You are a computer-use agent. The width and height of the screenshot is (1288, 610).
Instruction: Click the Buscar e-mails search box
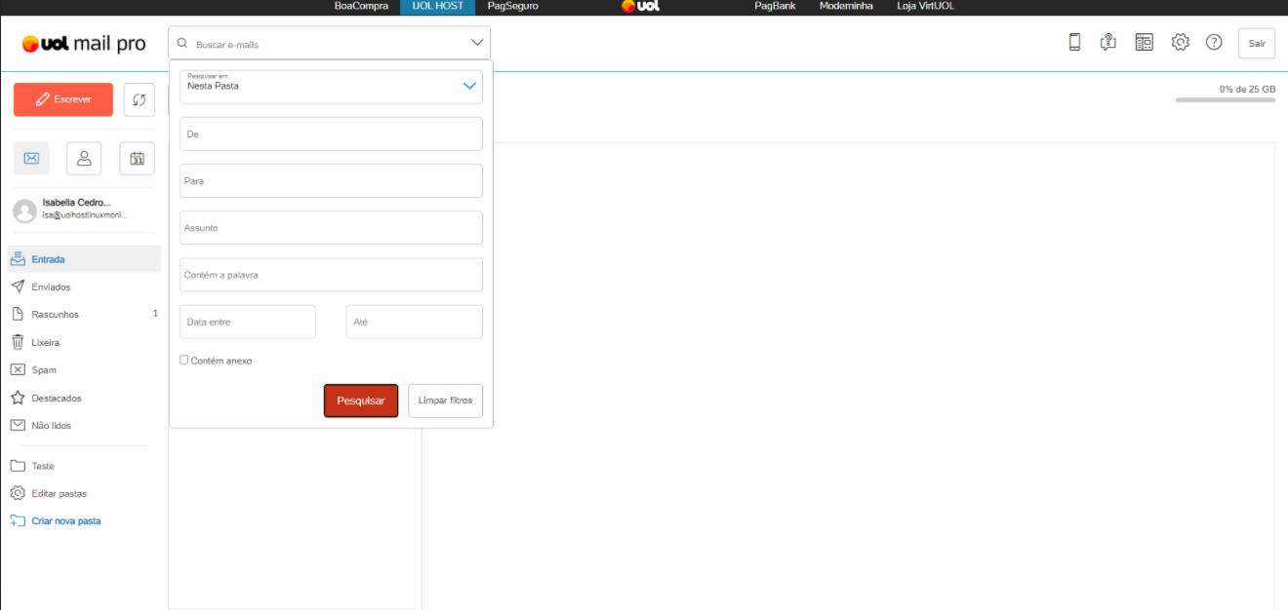point(329,44)
